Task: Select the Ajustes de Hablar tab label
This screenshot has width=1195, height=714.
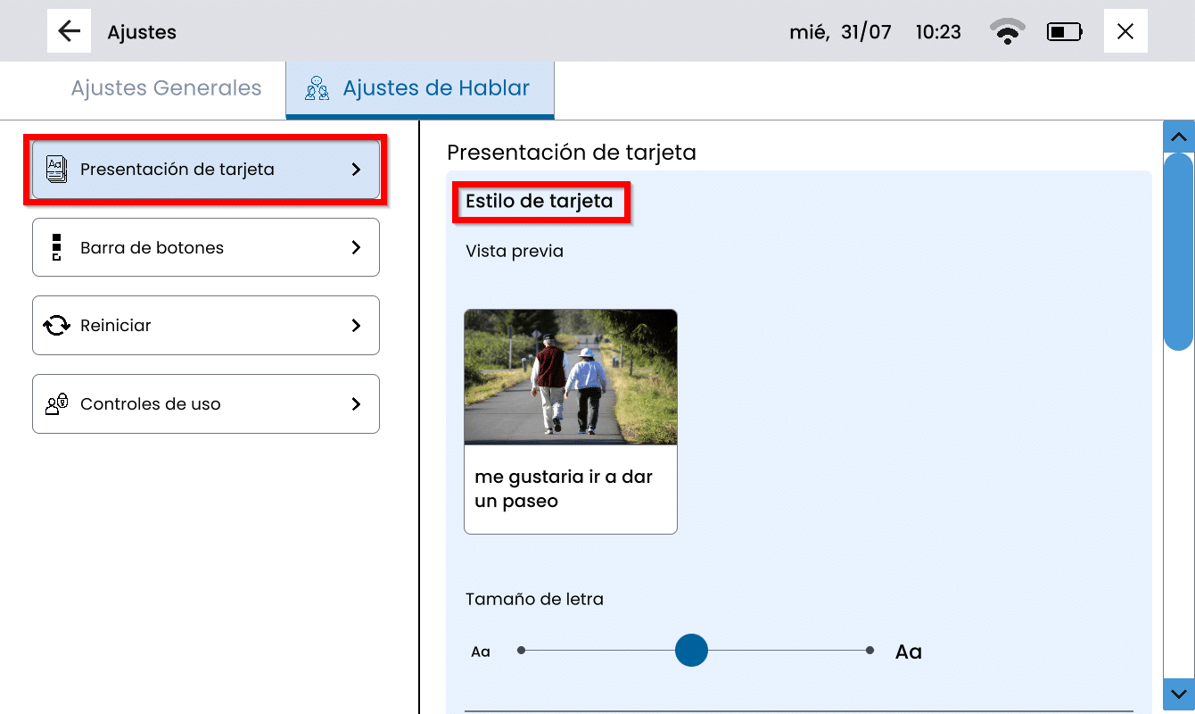Action: (436, 88)
